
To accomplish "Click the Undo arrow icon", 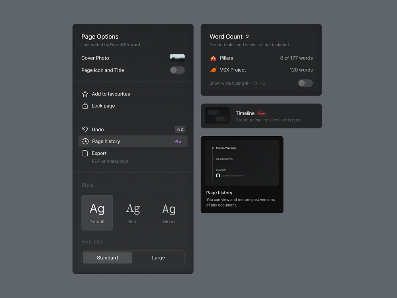I will point(85,129).
